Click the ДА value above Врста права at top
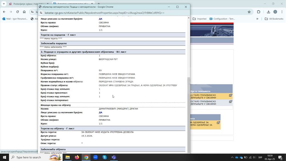286x161 pixels. click(x=100, y=19)
